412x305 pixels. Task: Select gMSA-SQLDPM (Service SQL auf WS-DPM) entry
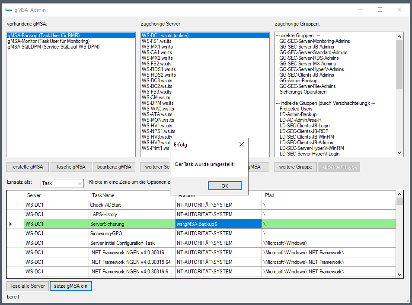click(x=71, y=47)
